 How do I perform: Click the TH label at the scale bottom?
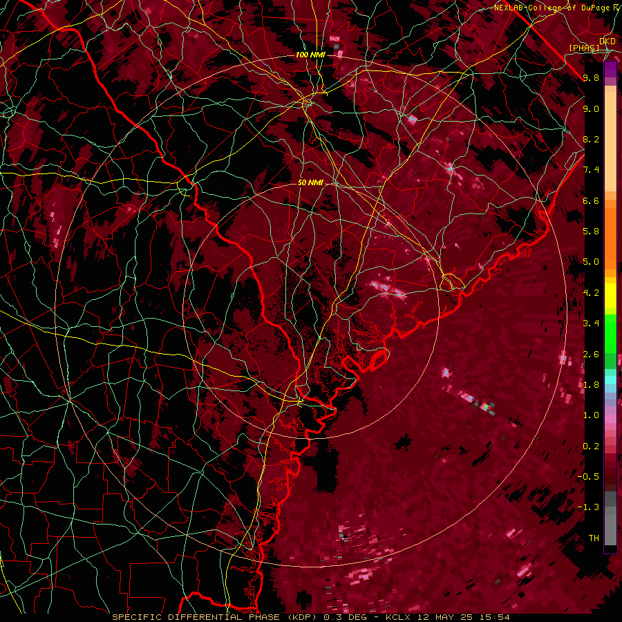[594, 538]
